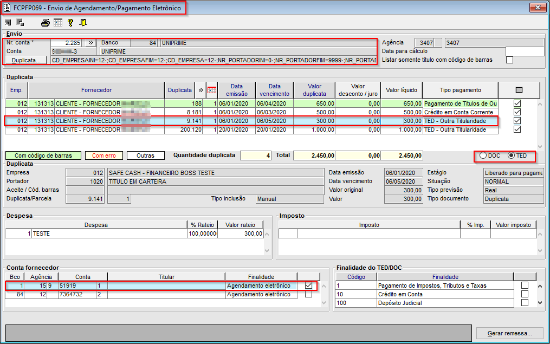Click down arrow of Imposto scrollbar
This screenshot has width=550, height=344.
click(x=540, y=251)
